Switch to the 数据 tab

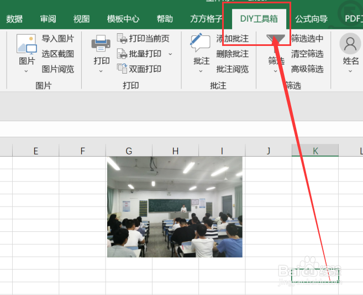[14, 19]
